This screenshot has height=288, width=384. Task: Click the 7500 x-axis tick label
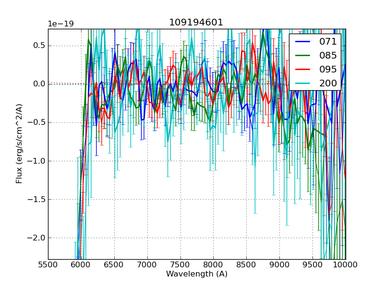point(180,265)
